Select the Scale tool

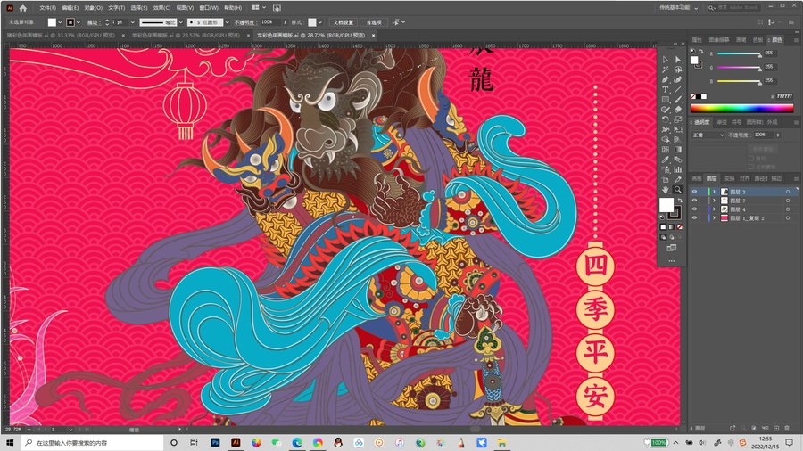point(678,119)
